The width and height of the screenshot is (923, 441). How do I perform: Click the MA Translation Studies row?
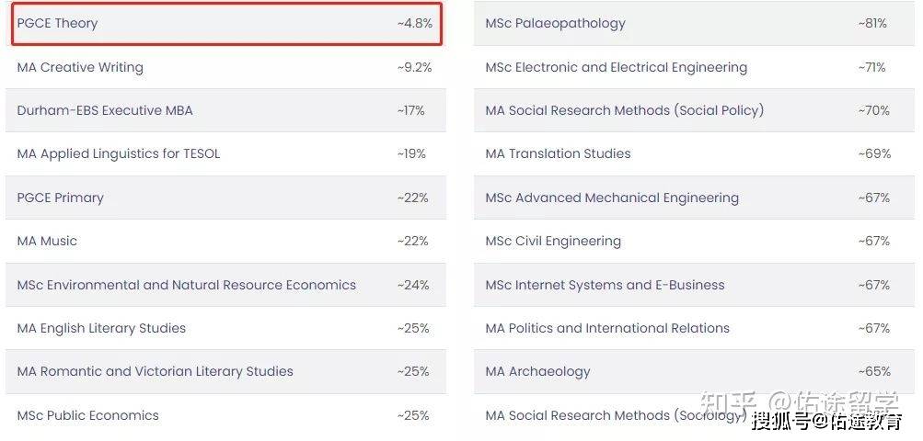tap(694, 154)
